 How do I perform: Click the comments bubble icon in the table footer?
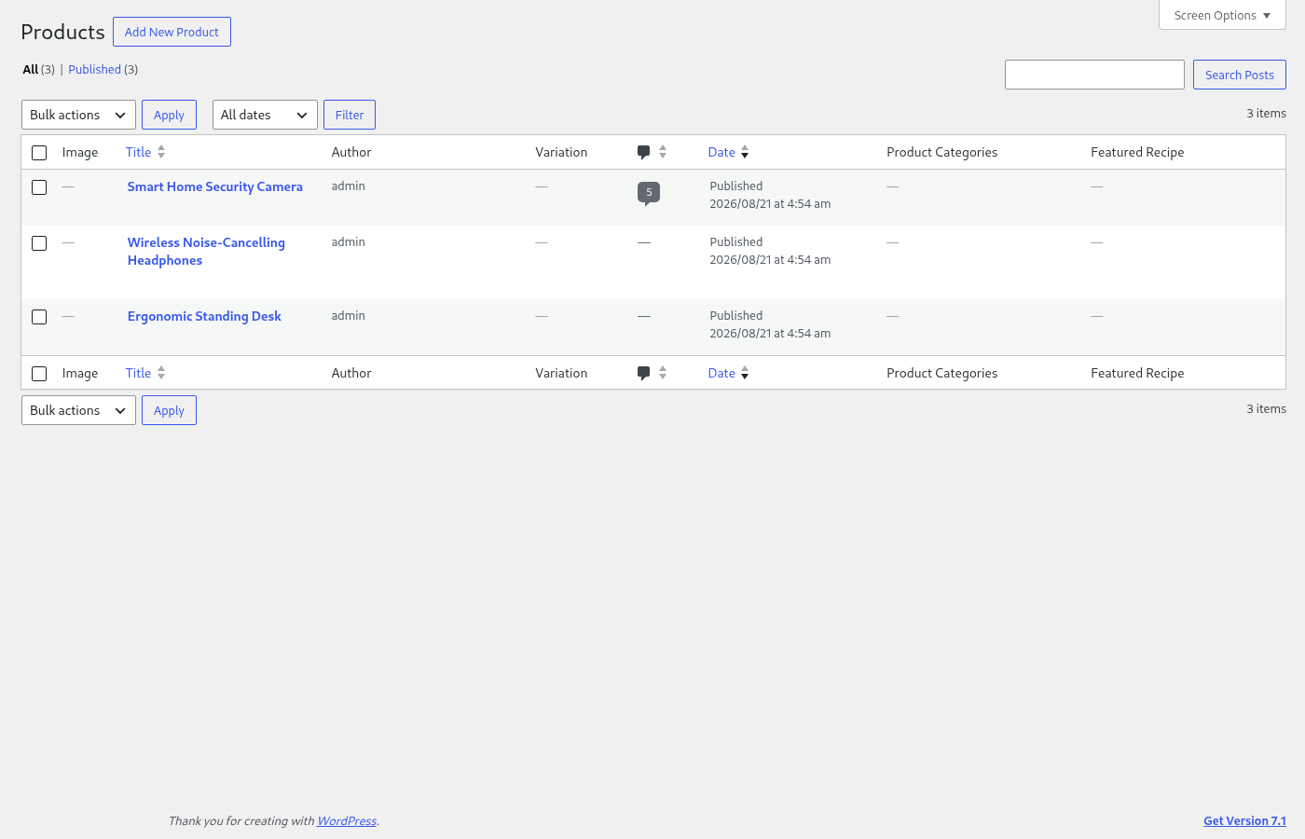pyautogui.click(x=643, y=373)
